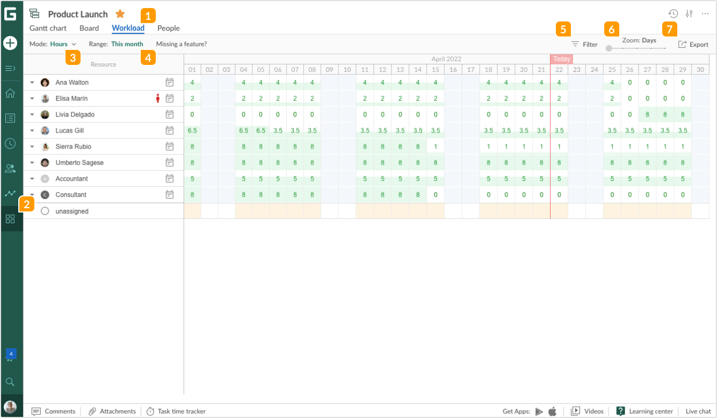
Task: Open the Gantt chart tab
Action: (x=48, y=28)
